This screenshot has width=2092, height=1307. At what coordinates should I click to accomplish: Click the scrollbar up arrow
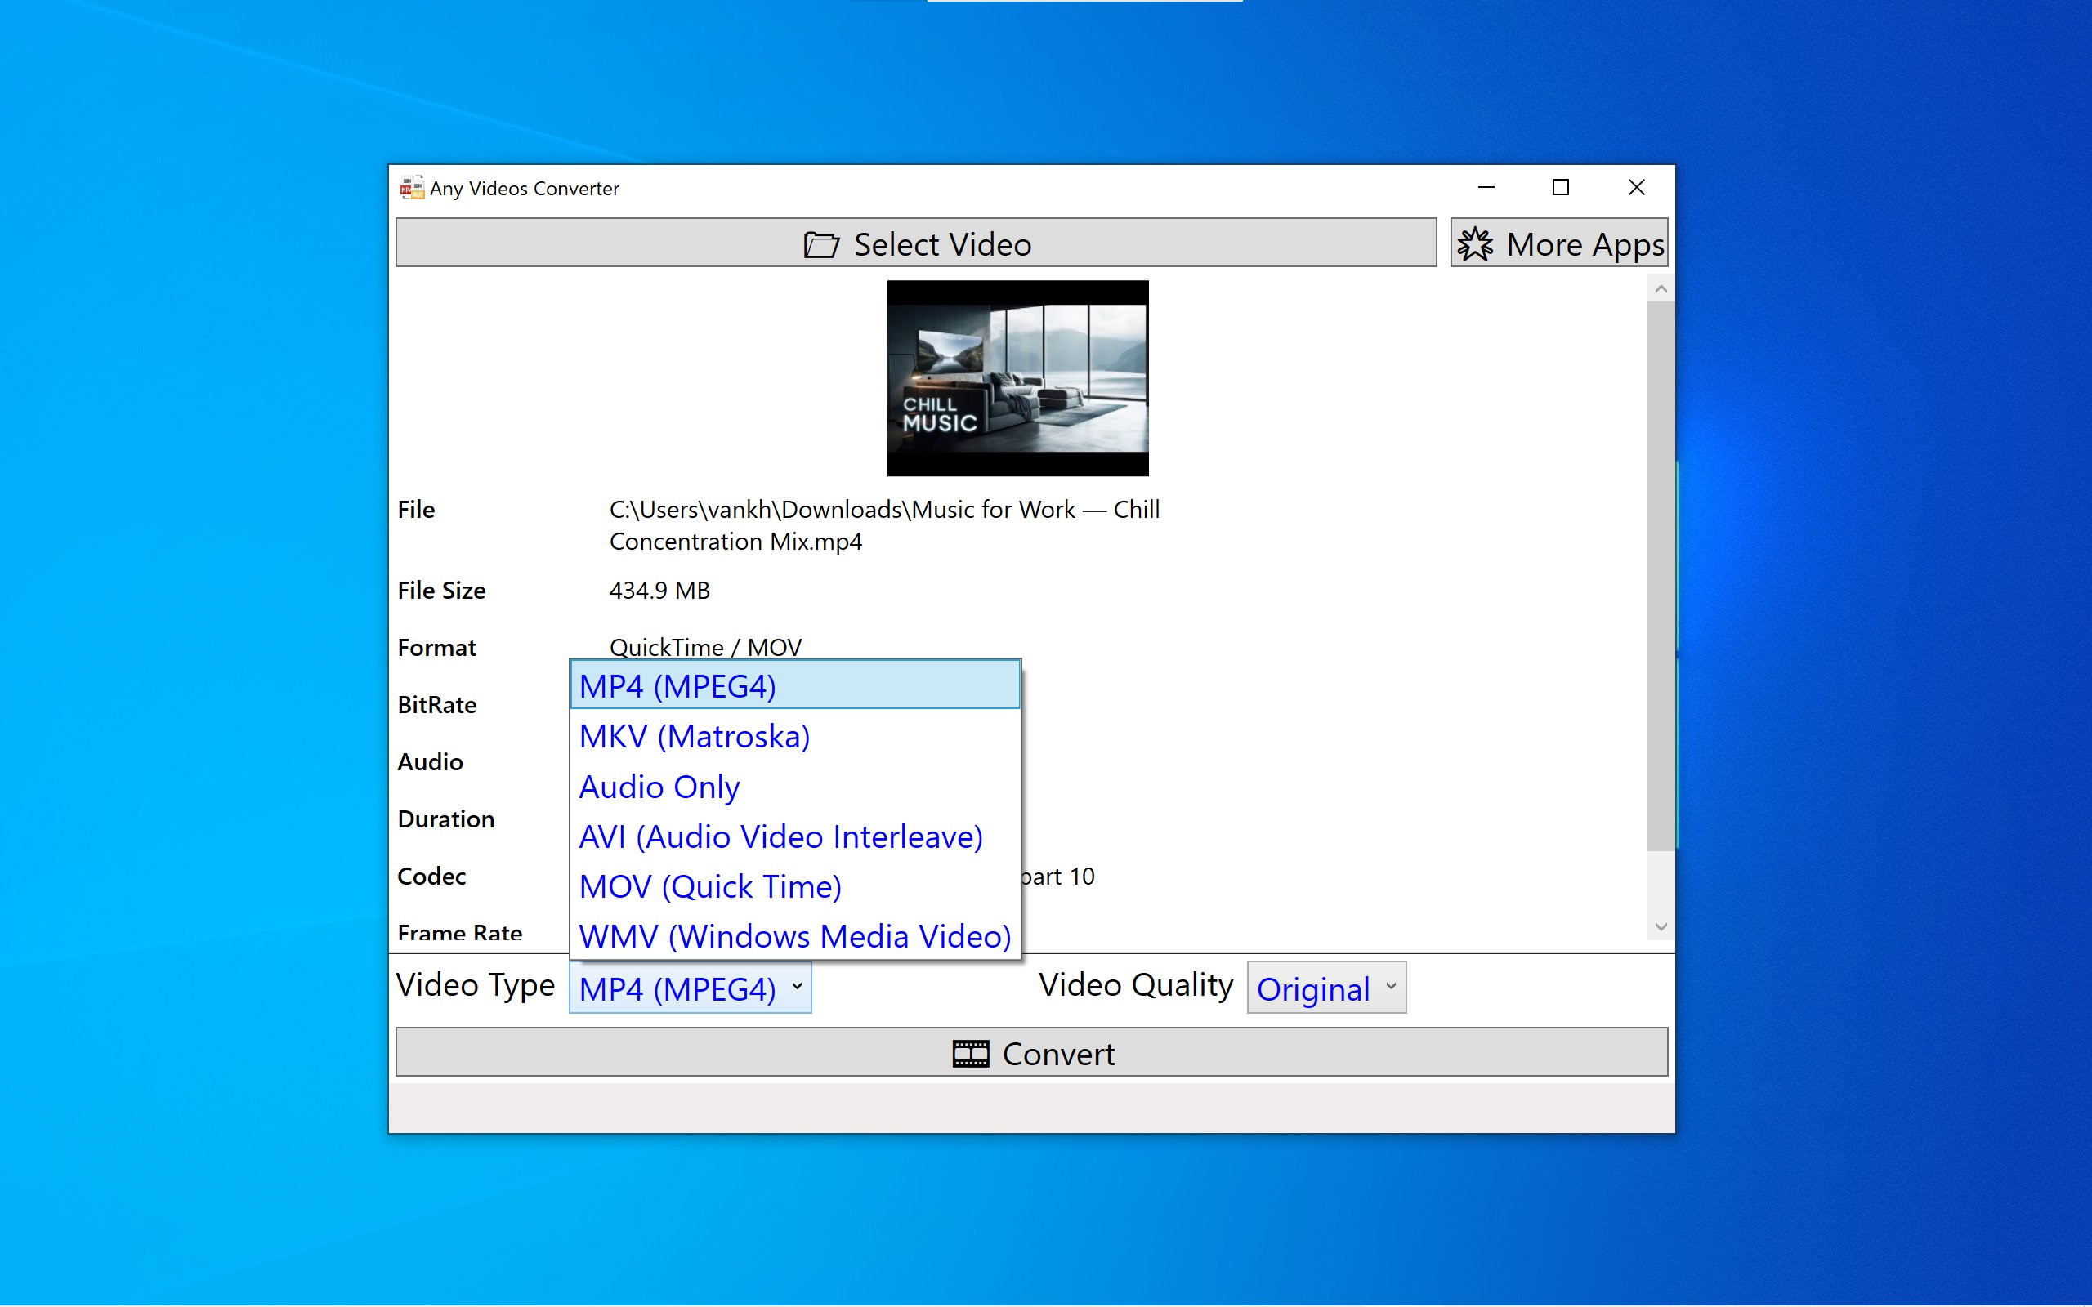(1660, 288)
